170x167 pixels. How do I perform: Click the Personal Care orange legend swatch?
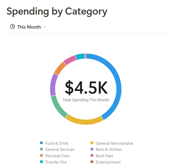(x=41, y=156)
